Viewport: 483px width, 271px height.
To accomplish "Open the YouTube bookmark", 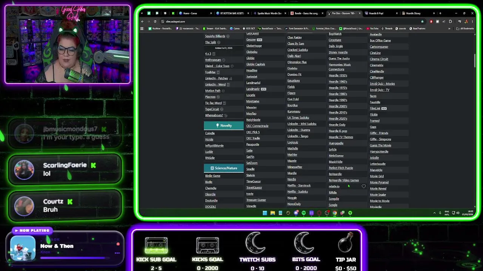I will click(x=372, y=29).
